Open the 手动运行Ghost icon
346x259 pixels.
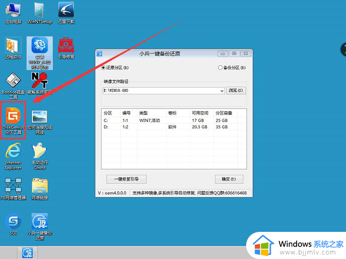point(40,156)
